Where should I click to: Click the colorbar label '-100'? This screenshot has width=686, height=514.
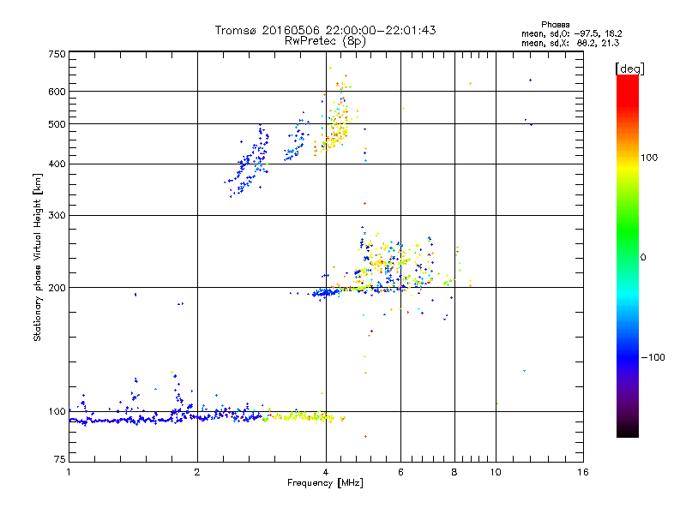pyautogui.click(x=653, y=357)
